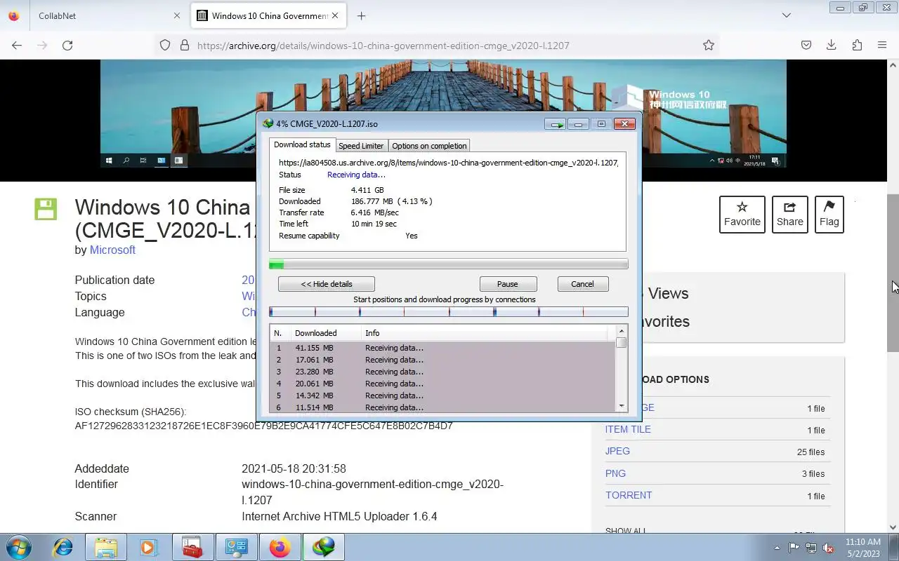
Task: Open Windows Start menu orb
Action: coord(19,547)
